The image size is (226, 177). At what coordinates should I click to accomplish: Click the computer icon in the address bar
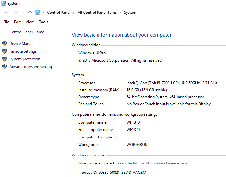pyautogui.click(x=38, y=12)
